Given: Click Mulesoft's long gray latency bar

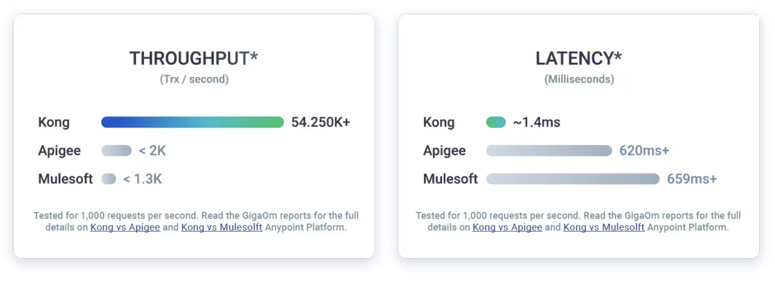Looking at the screenshot, I should click(x=572, y=179).
